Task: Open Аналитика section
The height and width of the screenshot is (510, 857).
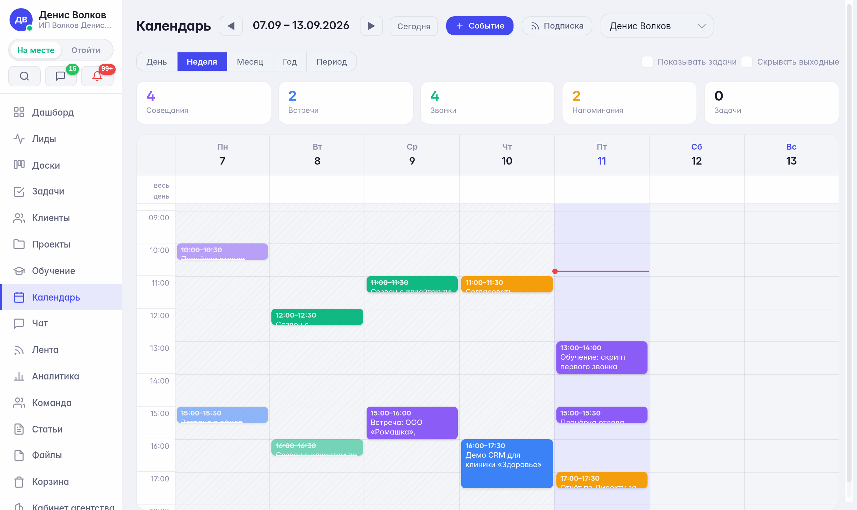Action: click(61, 376)
